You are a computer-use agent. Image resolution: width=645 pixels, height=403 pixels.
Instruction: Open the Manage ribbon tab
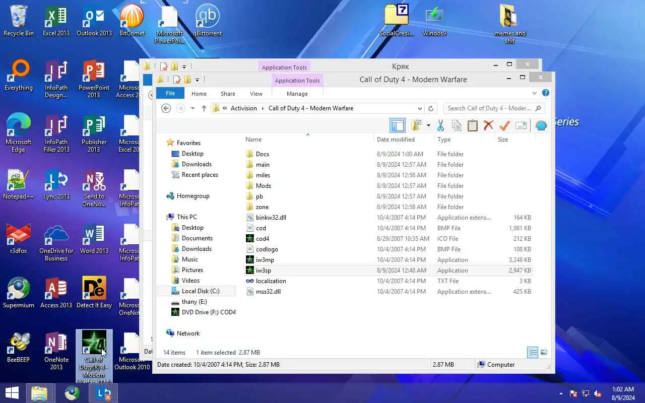point(297,94)
